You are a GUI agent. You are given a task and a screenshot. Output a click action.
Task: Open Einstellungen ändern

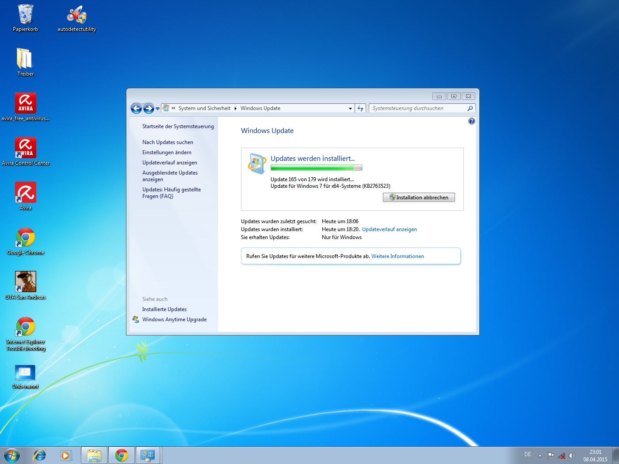pyautogui.click(x=167, y=152)
